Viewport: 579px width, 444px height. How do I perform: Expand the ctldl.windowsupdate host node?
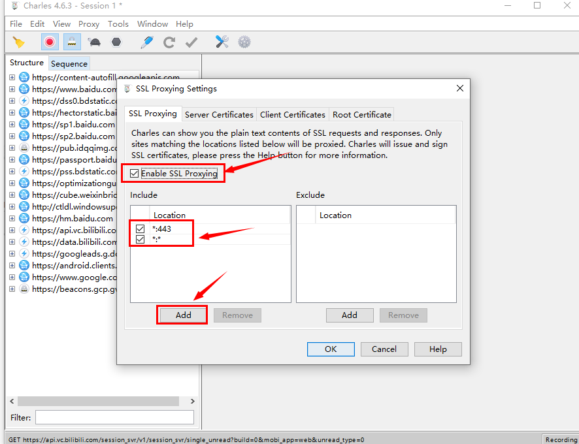click(12, 207)
